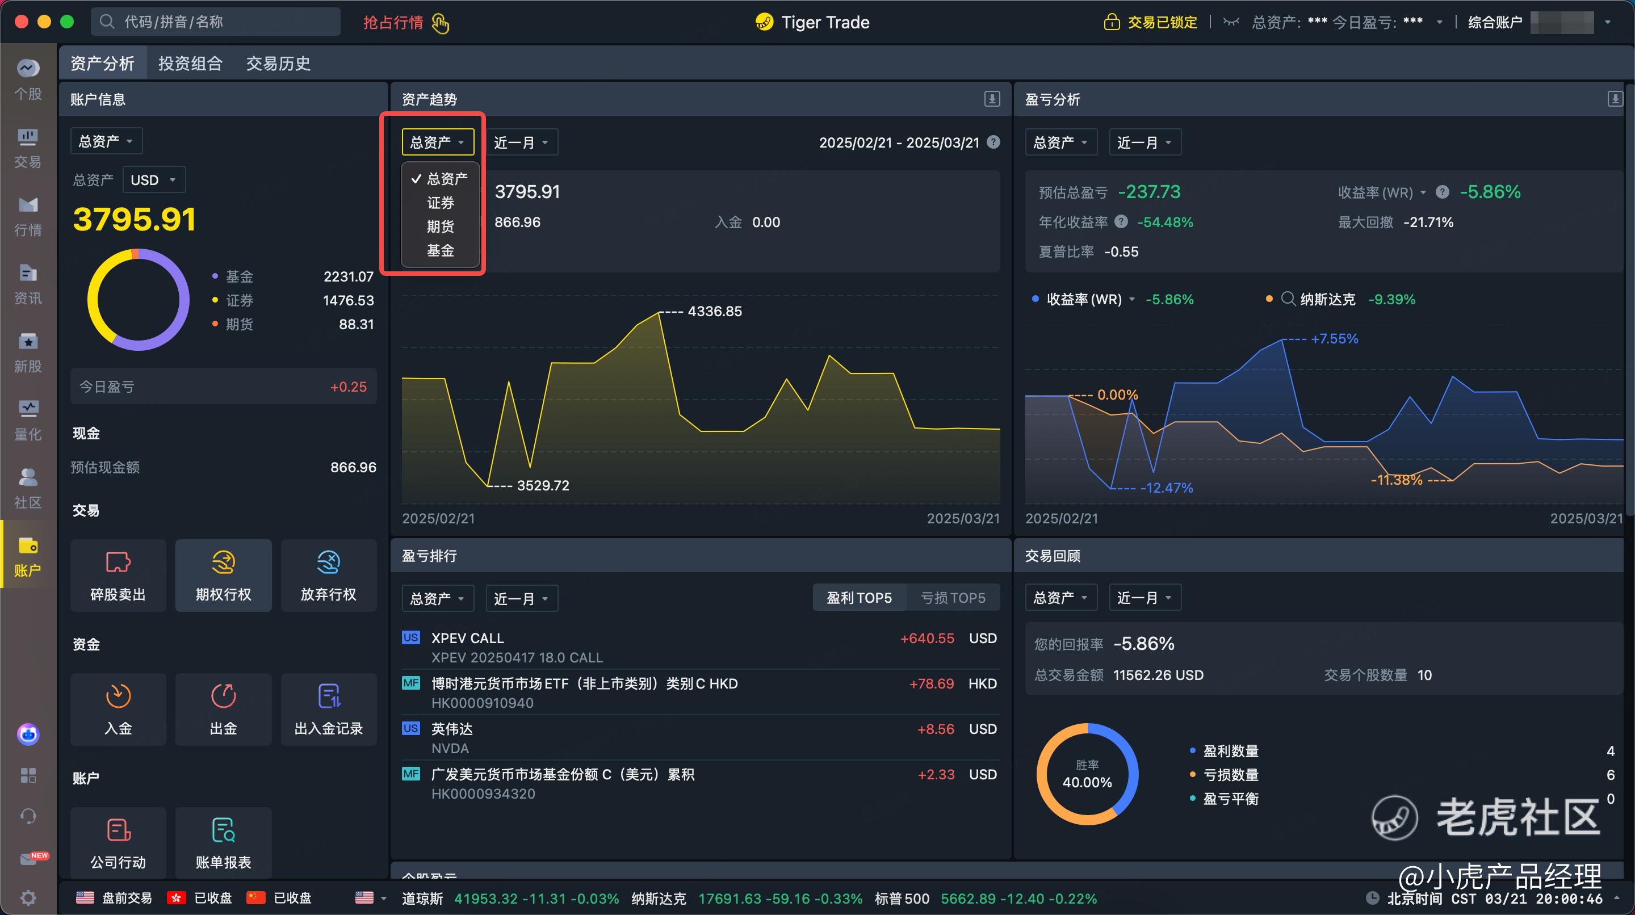Click help icon beside 年化收益率
Image resolution: width=1635 pixels, height=915 pixels.
[x=1122, y=221]
